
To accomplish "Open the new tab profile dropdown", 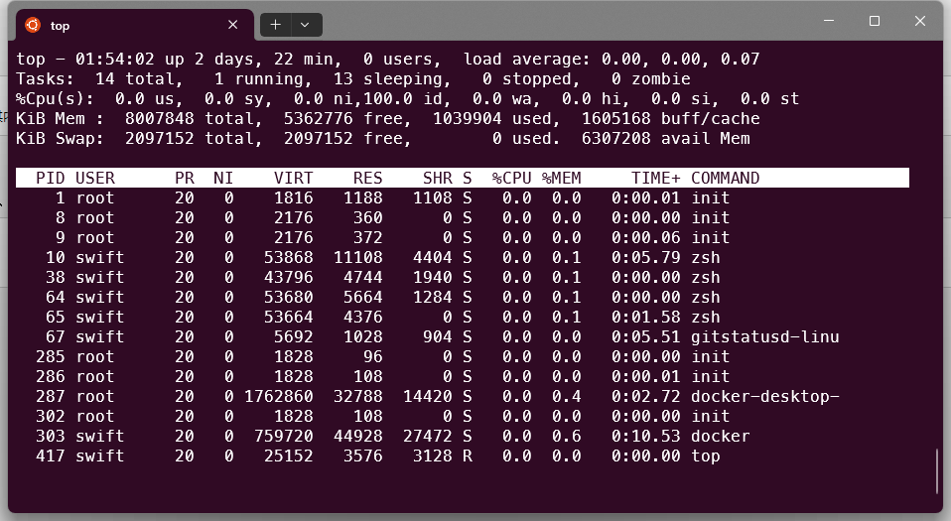I will click(x=306, y=25).
